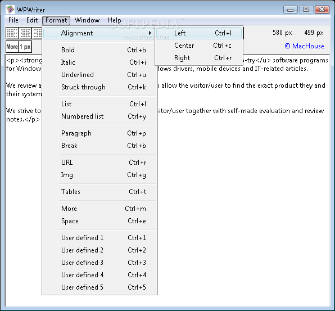The width and height of the screenshot is (335, 311).
Task: Choose Right alignment in submenu
Action: tap(199, 58)
